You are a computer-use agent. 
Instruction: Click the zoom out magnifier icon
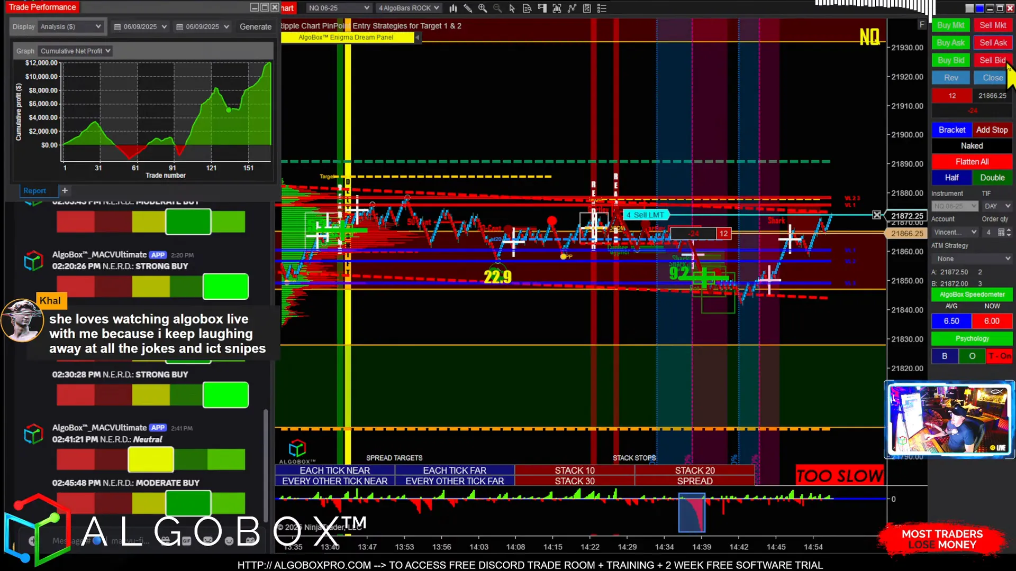(497, 8)
